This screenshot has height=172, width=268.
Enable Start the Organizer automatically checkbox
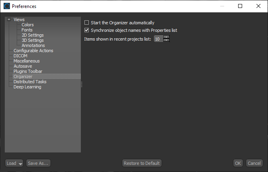[x=87, y=23]
